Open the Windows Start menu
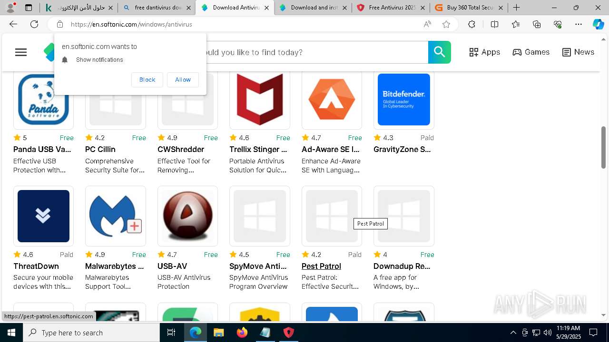Screen dimensions: 609x342 coord(11,332)
